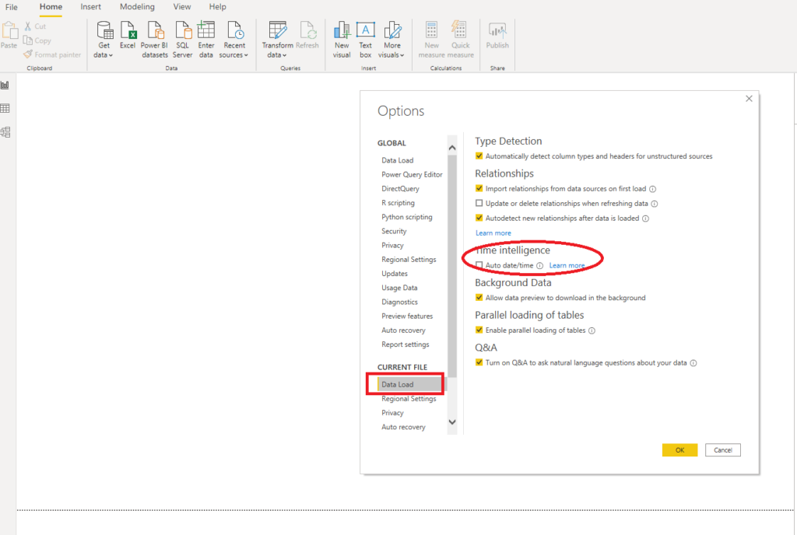Toggle Enable parallel loading of tables checkbox
This screenshot has height=535, width=797.
click(479, 330)
